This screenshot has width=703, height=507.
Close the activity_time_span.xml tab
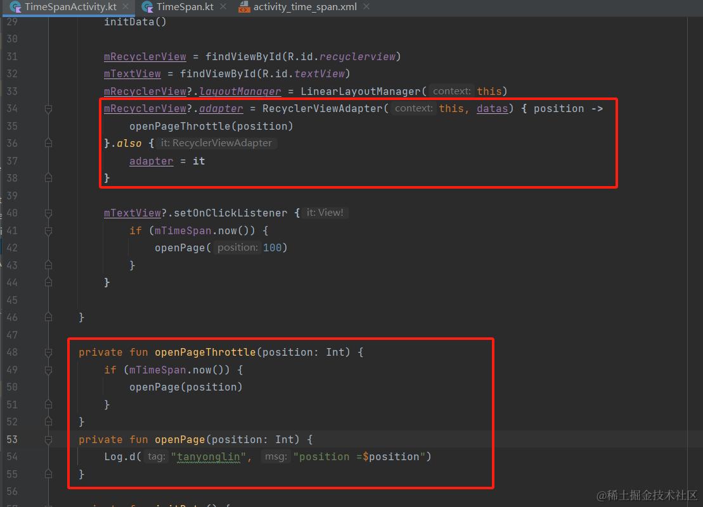pos(366,7)
